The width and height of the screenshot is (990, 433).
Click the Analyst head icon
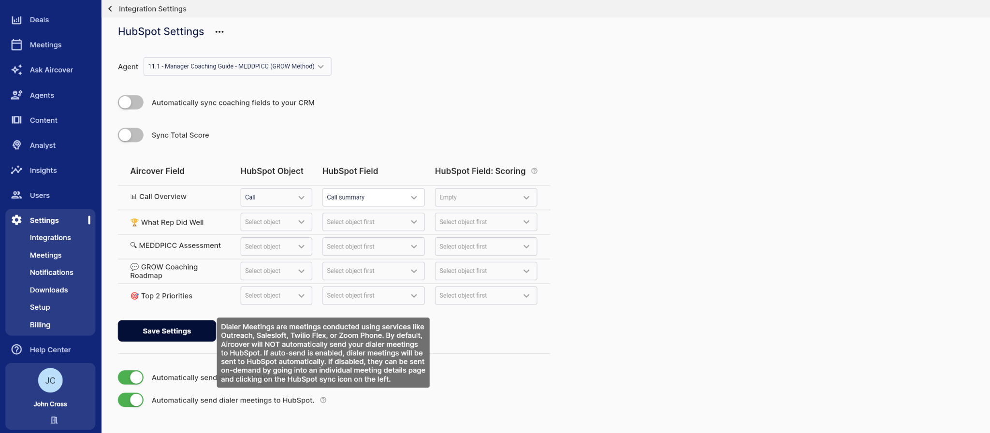coord(16,145)
